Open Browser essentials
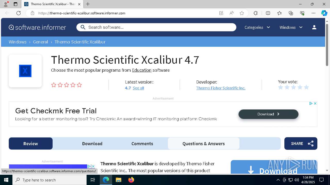The width and height of the screenshot is (330, 185). (302, 13)
